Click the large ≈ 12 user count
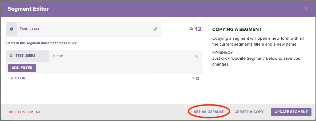This screenshot has width=316, height=121. point(195,29)
